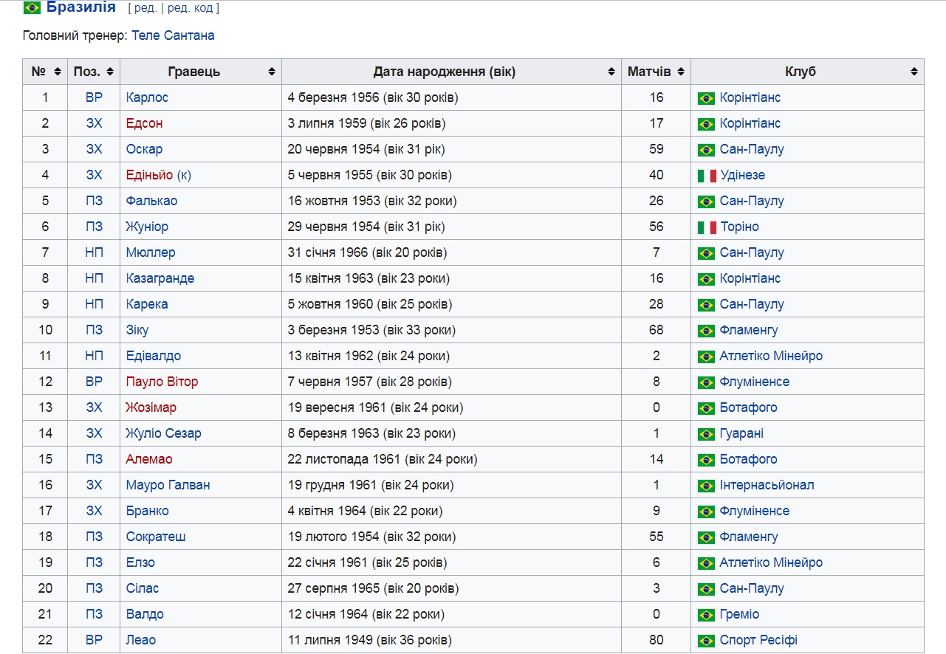Sort table by Поз. column arrows

pyautogui.click(x=110, y=72)
